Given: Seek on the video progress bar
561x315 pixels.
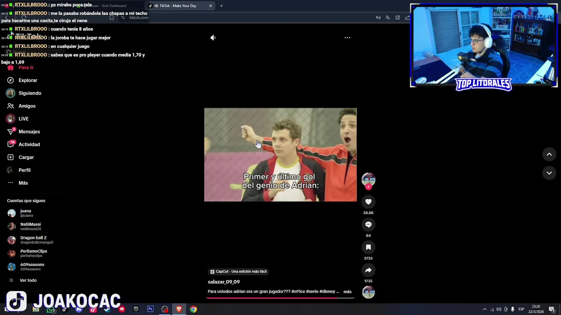Looking at the screenshot, I should coord(280,298).
